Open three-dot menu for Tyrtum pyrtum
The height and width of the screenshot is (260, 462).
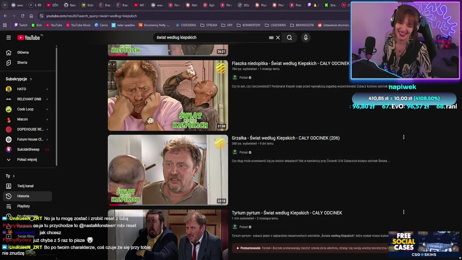(x=404, y=212)
